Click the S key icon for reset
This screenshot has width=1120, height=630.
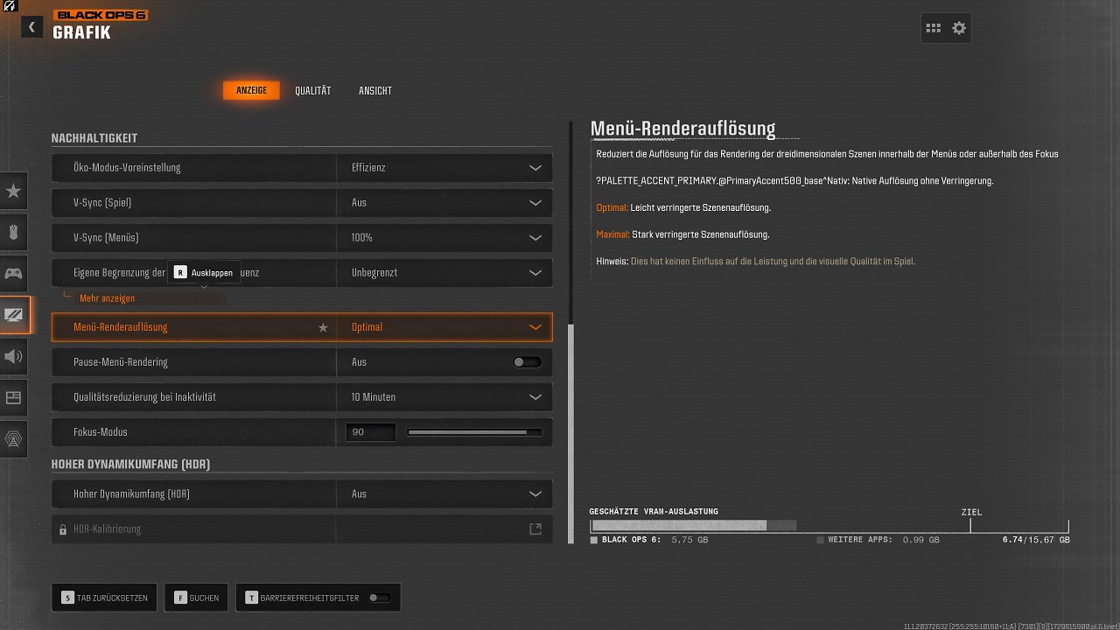pos(67,598)
